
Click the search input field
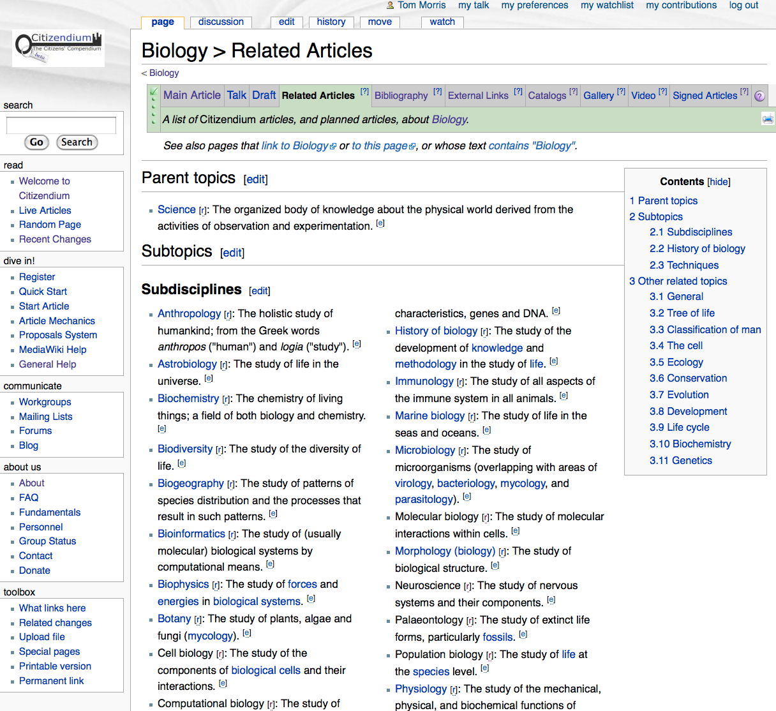coord(61,125)
